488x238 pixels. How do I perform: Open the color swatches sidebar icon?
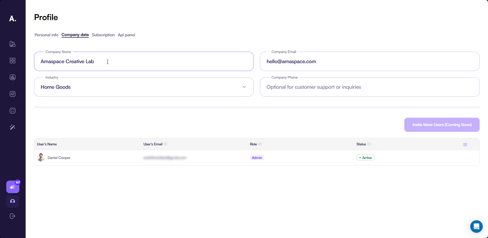coord(13,44)
